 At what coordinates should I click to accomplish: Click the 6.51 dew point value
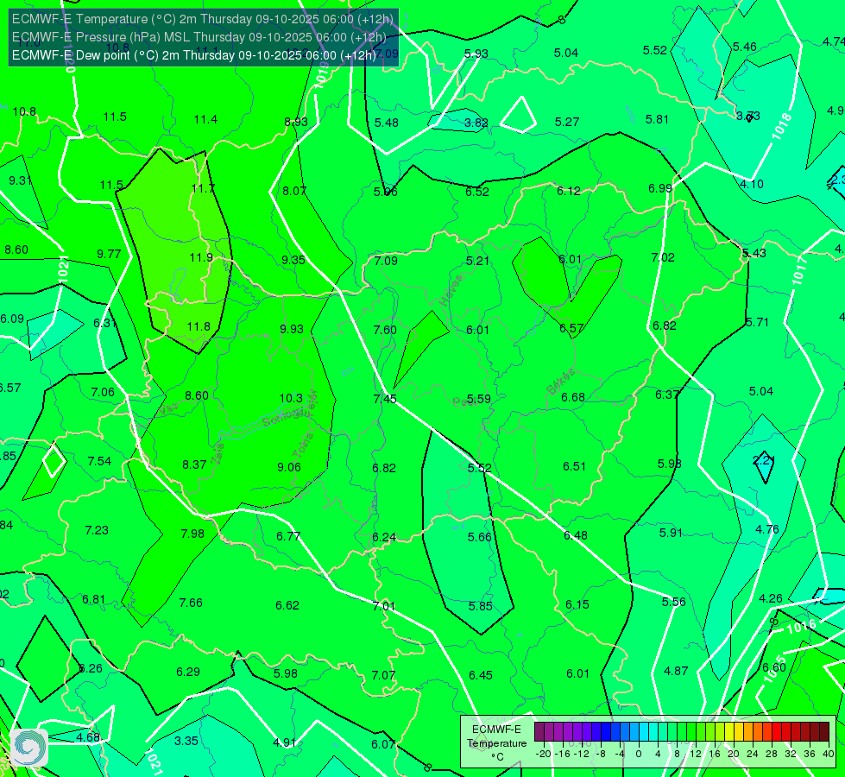click(575, 466)
